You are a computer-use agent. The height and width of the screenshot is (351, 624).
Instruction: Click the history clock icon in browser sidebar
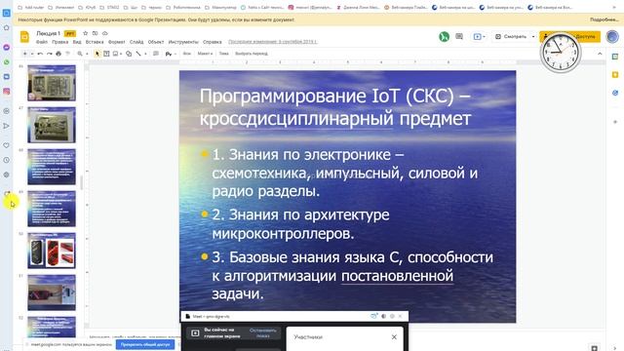click(7, 160)
